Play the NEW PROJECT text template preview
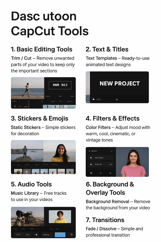Viewport: 161px width, 242px height. coord(117,100)
